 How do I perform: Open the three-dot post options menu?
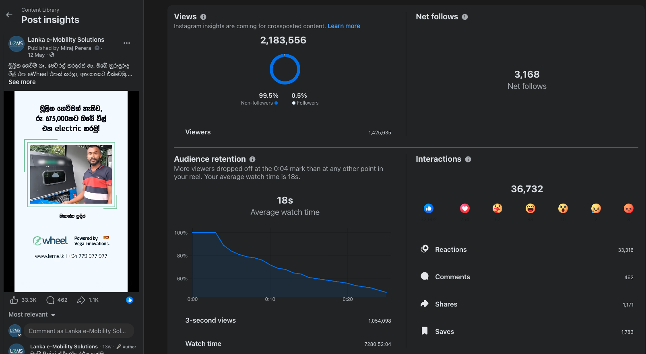point(127,43)
